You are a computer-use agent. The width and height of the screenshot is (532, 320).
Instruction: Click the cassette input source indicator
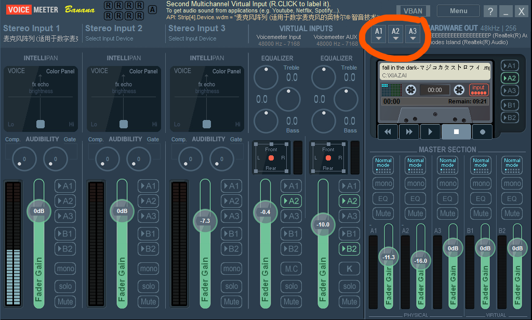coord(478,89)
